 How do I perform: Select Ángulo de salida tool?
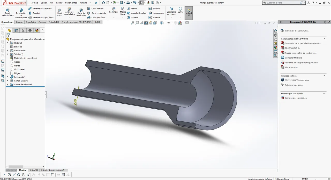click(137, 13)
